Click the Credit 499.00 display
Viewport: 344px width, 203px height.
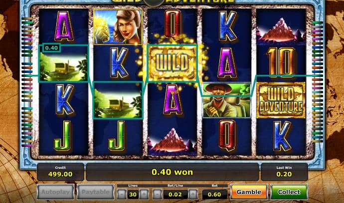point(60,172)
